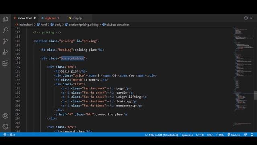
Task: Start the Go Live server
Action: (234, 135)
